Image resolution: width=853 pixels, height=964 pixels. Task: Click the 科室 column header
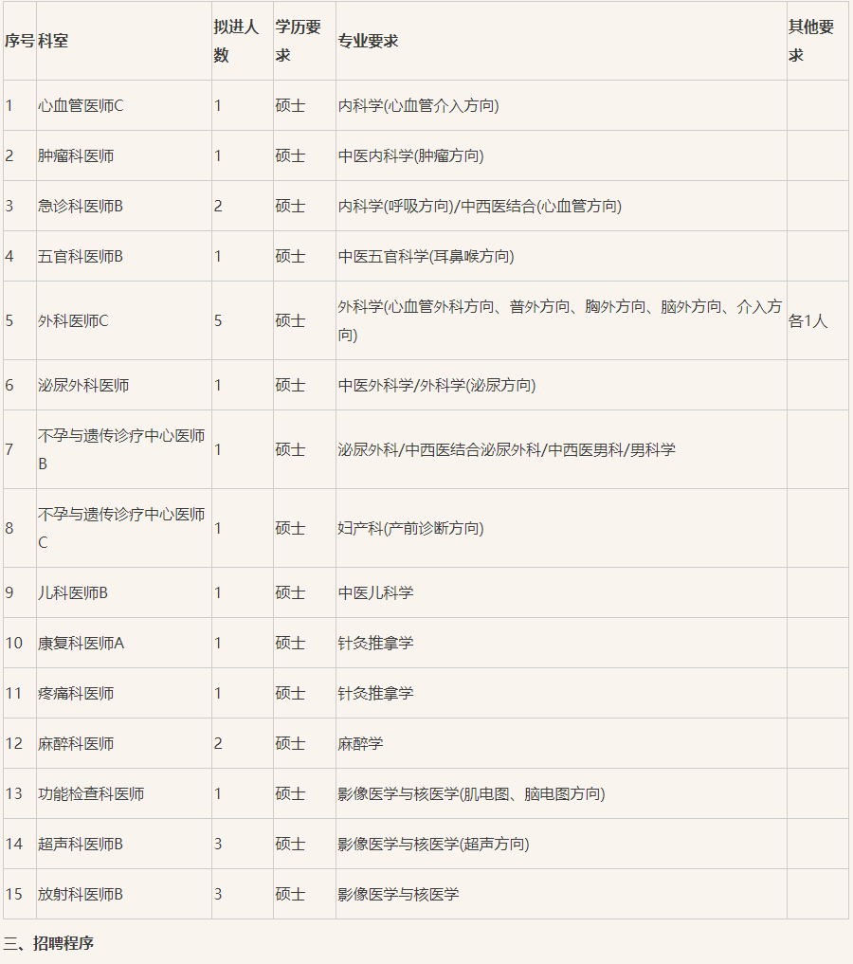(53, 42)
